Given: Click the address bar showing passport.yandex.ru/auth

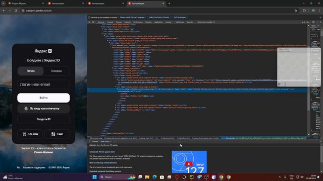Looking at the screenshot, I should 156,11.
